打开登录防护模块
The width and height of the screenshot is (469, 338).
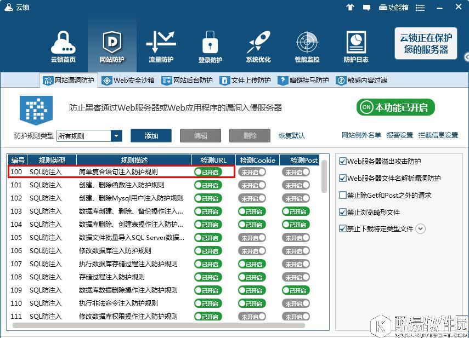tap(210, 47)
